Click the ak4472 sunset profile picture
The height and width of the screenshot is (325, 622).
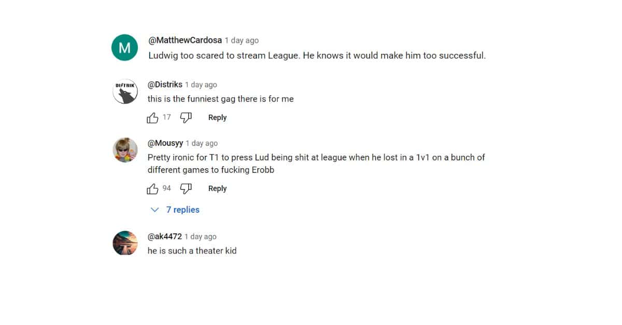pos(125,243)
